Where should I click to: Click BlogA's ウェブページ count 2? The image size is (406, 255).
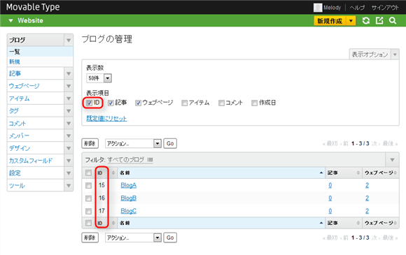coord(367,185)
